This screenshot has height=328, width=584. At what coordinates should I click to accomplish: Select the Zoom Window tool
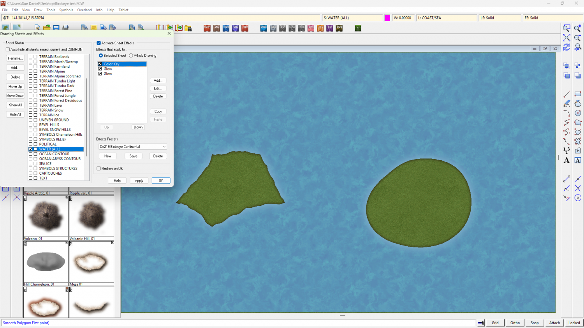click(x=567, y=28)
